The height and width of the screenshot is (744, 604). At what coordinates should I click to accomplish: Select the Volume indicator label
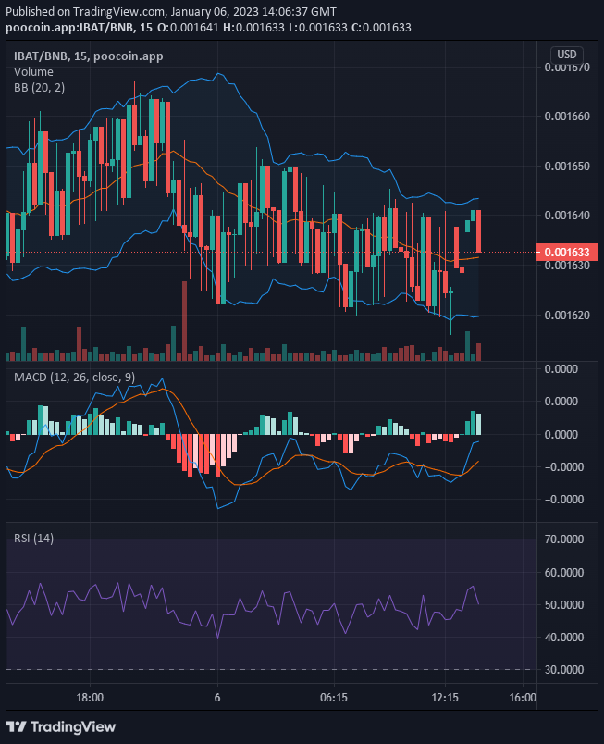pyautogui.click(x=33, y=71)
